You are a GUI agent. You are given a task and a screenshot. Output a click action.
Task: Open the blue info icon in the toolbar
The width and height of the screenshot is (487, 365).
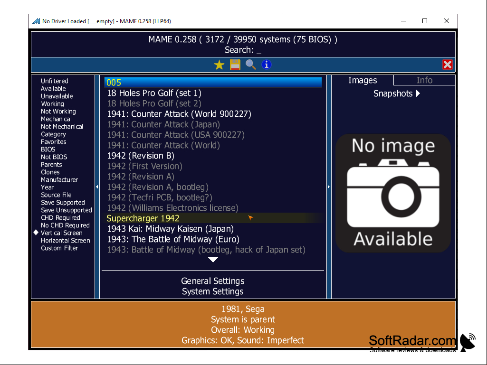[x=267, y=65]
